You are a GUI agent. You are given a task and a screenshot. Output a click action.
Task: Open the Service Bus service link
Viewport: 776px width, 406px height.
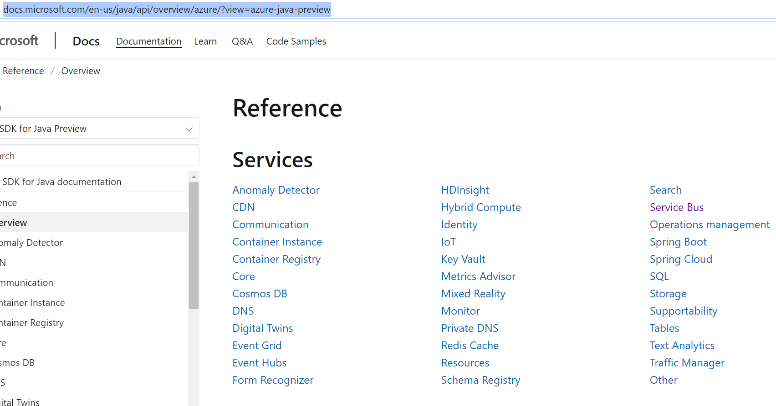click(x=677, y=207)
